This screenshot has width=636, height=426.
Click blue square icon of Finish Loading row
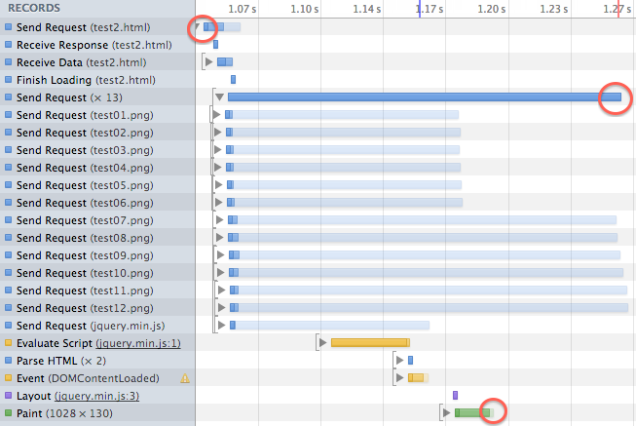(x=8, y=80)
